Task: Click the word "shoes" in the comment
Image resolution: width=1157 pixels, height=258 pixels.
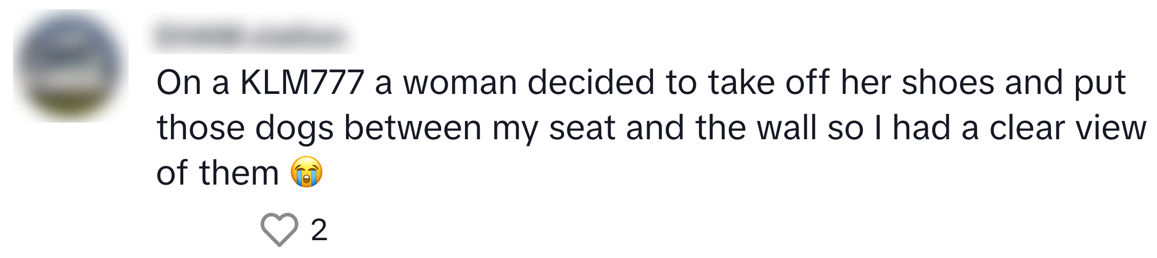Action: 948,83
